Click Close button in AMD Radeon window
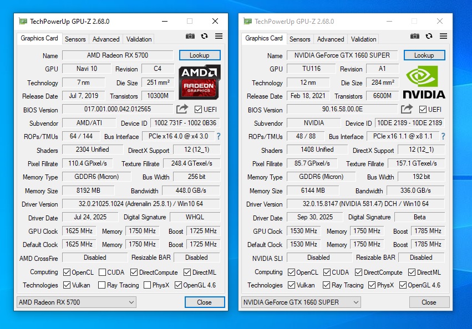 click(205, 302)
